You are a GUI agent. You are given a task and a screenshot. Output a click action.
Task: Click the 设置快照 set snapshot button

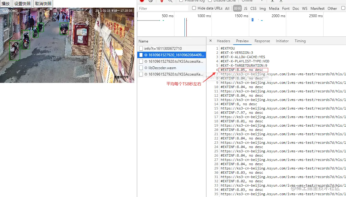(22, 4)
